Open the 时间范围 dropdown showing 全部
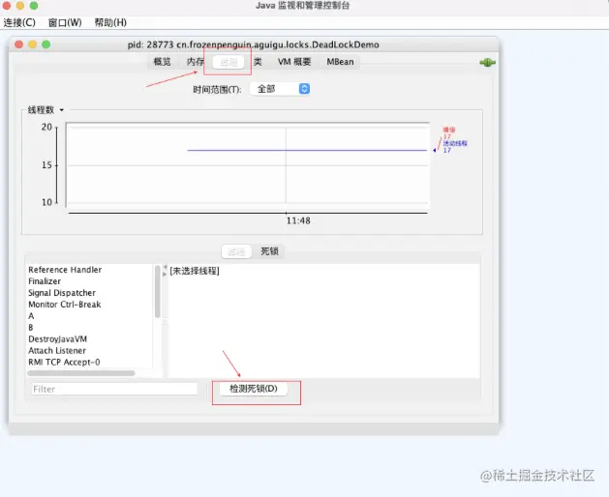 (280, 89)
